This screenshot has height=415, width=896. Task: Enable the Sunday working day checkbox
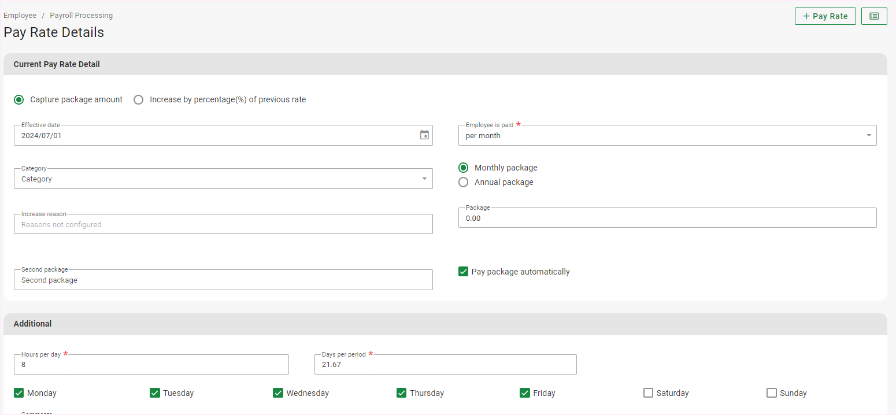[x=772, y=393]
